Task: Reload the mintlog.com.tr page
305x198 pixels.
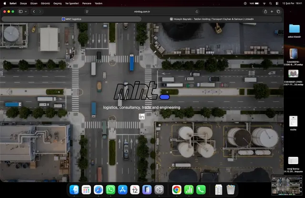Action: click(197, 11)
